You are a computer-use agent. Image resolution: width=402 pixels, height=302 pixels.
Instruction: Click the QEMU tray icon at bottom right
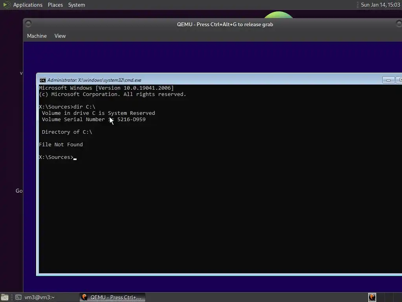click(372, 297)
